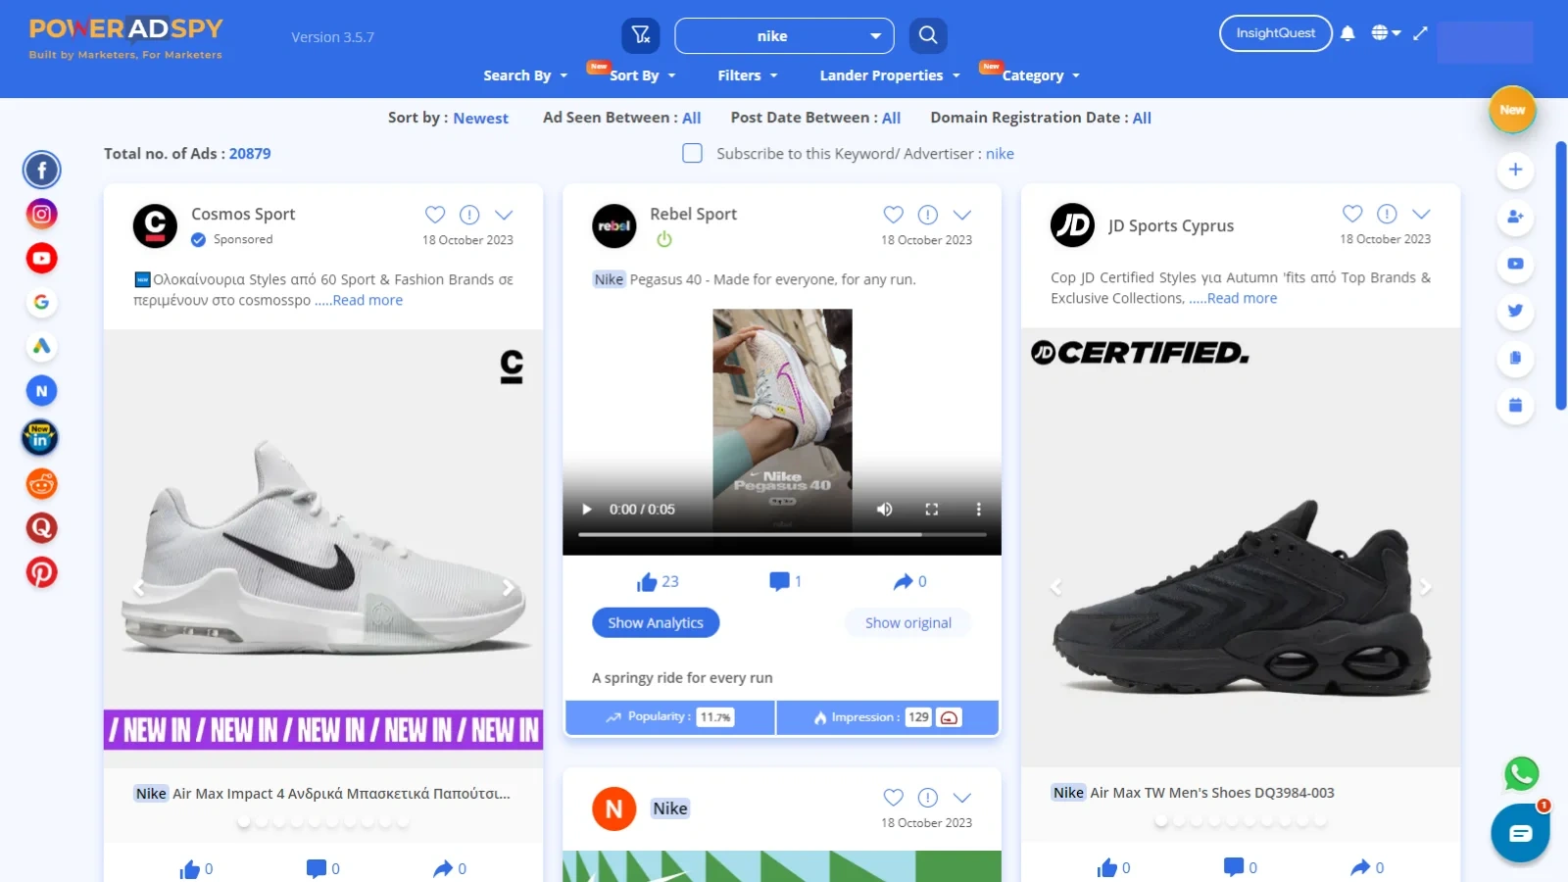
Task: Select the Reddit platform icon
Action: 41,482
